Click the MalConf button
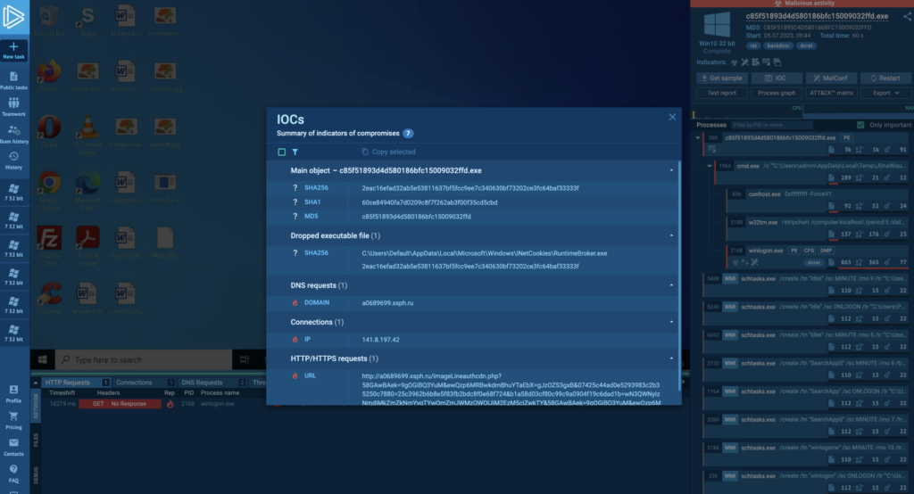Viewport: 914px width, 494px height. tap(833, 78)
